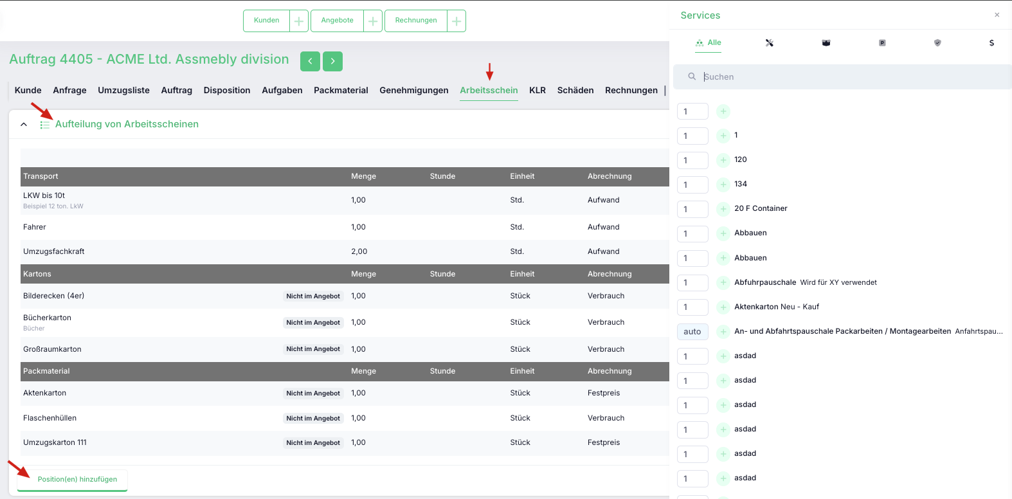This screenshot has width=1012, height=499.
Task: Add the Abfuhrpauschale service via plus
Action: [723, 282]
